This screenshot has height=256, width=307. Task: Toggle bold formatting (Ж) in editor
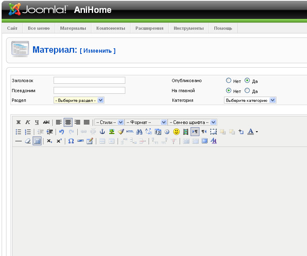click(19, 122)
